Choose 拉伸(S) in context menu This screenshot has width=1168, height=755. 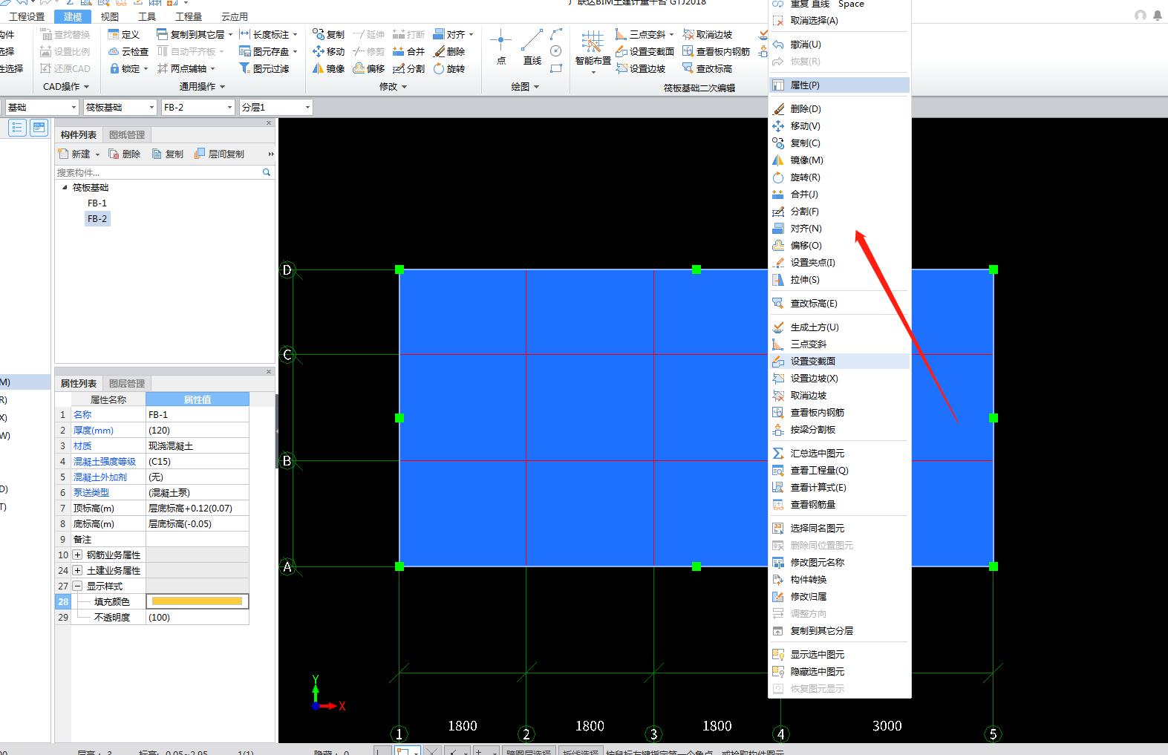[x=840, y=280]
